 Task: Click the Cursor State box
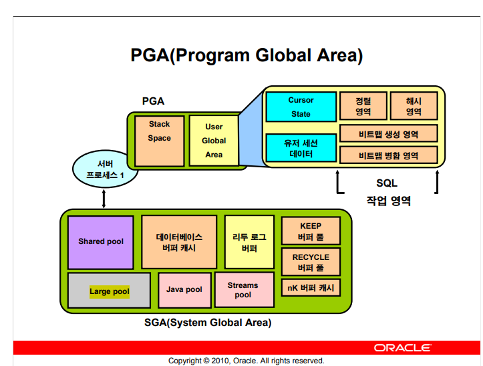tap(301, 107)
